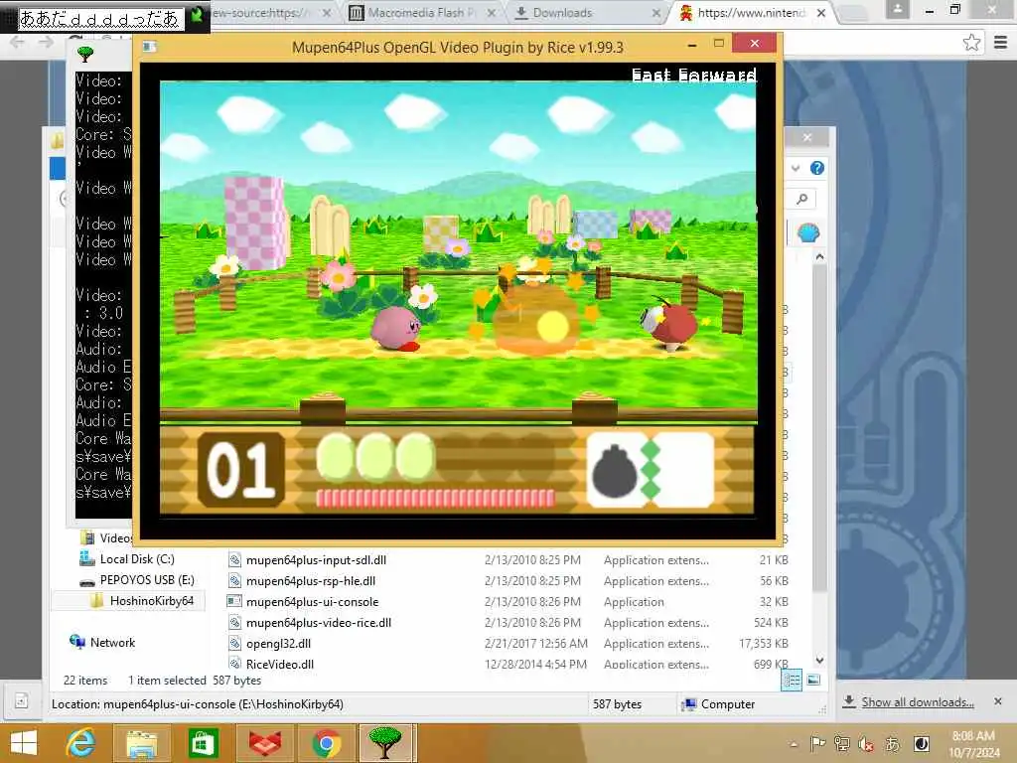Select mupen64plus-video-rice.dll file
This screenshot has height=763, width=1017.
pos(319,622)
